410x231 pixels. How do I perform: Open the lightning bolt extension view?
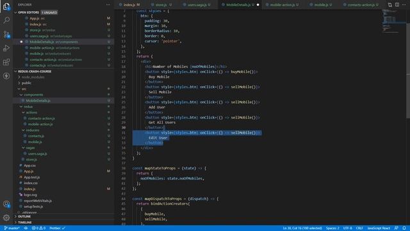click(6, 76)
